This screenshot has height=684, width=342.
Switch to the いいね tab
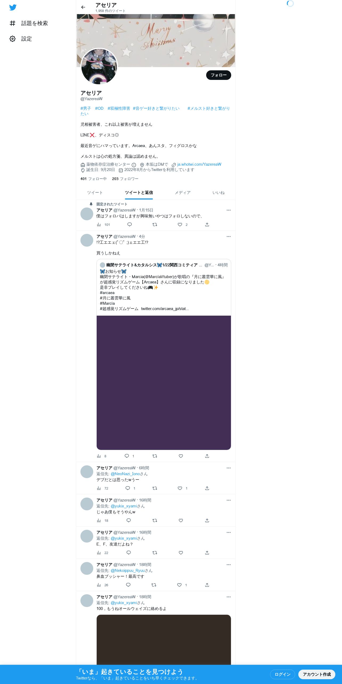[x=218, y=193]
